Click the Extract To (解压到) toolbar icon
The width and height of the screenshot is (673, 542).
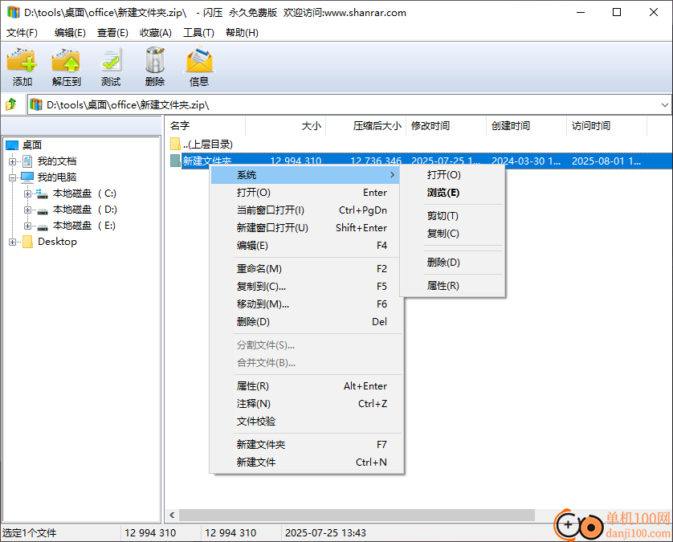pyautogui.click(x=66, y=60)
